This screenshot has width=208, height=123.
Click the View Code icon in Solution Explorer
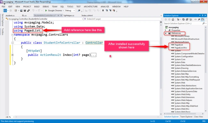(196, 19)
